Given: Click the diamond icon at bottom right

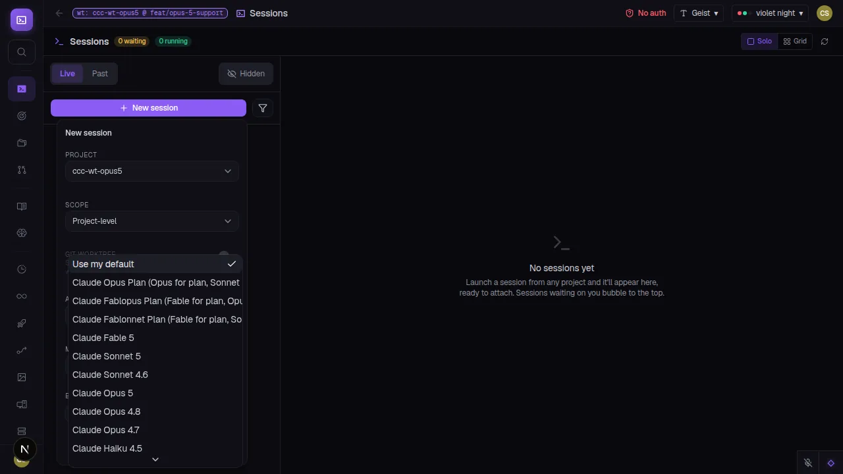Looking at the screenshot, I should [x=831, y=463].
